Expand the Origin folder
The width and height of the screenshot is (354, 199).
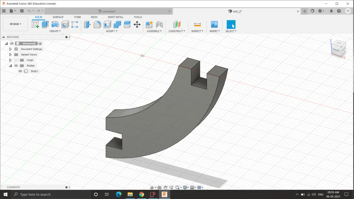tap(11, 60)
